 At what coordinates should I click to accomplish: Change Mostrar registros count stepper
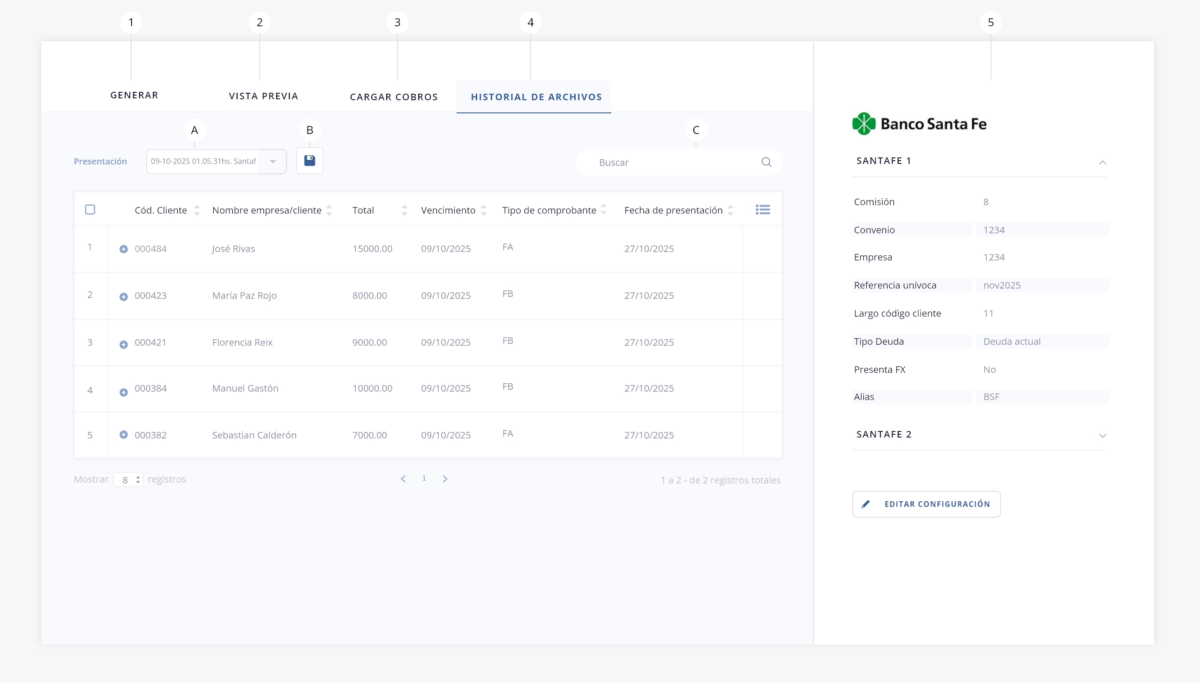137,480
